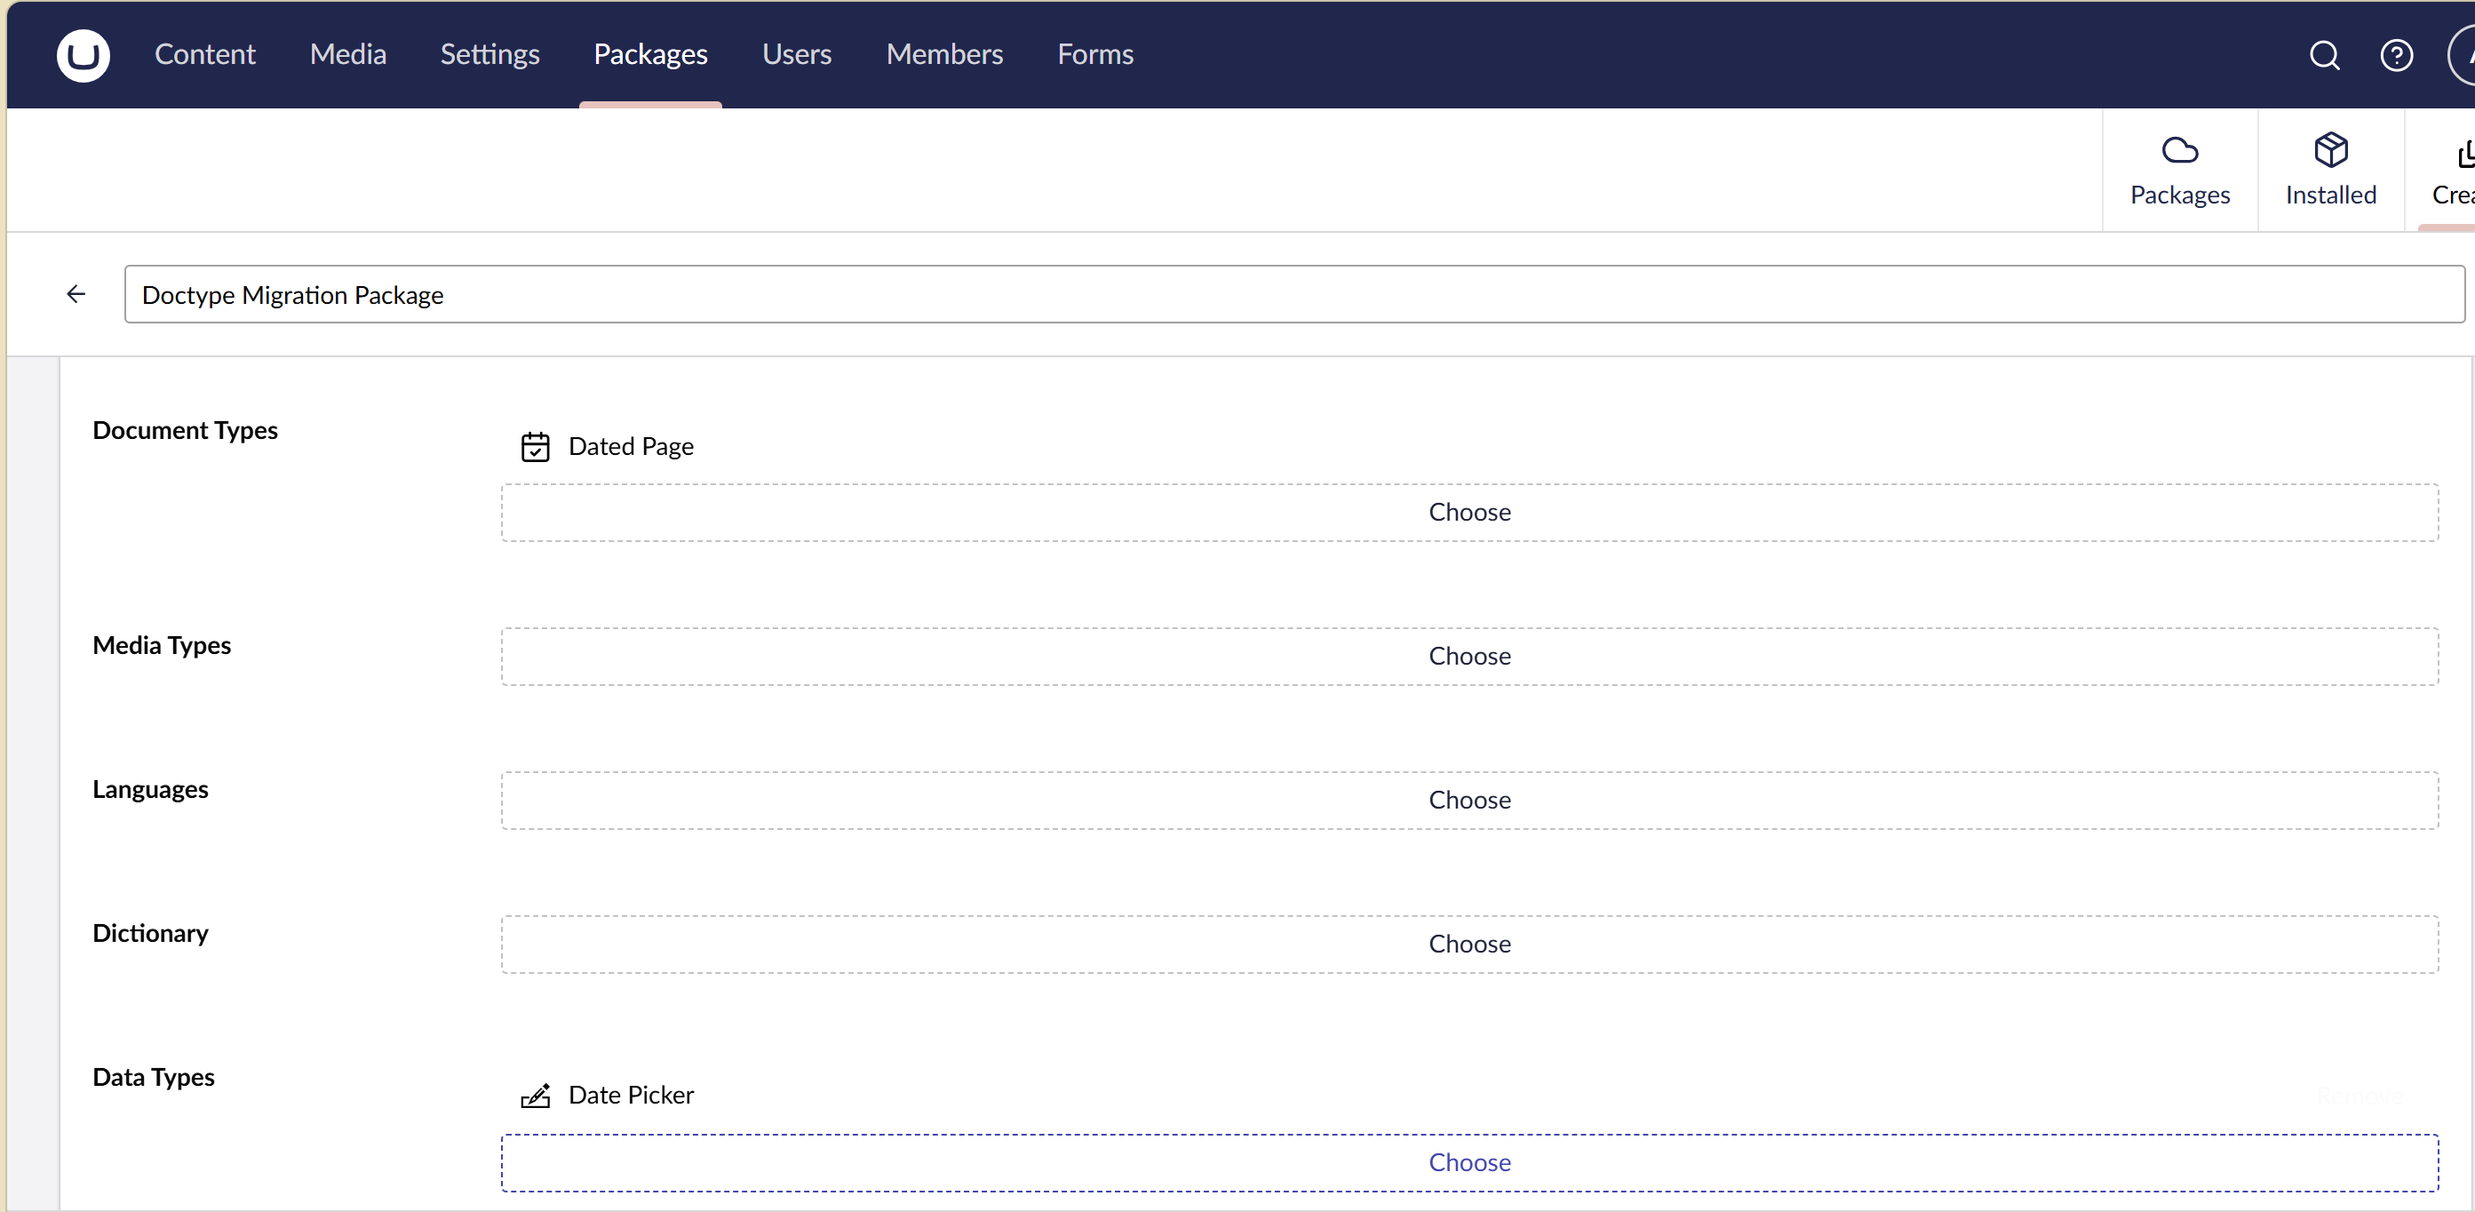
Task: Click the Umbraco logo icon
Action: (x=83, y=55)
